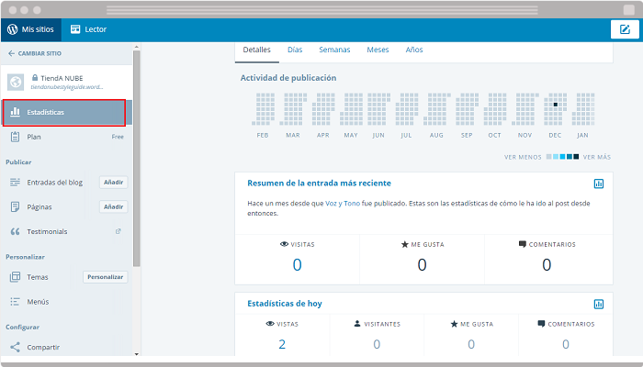Click the Cambiar sitio back link
This screenshot has height=367, width=643.
pyautogui.click(x=34, y=53)
